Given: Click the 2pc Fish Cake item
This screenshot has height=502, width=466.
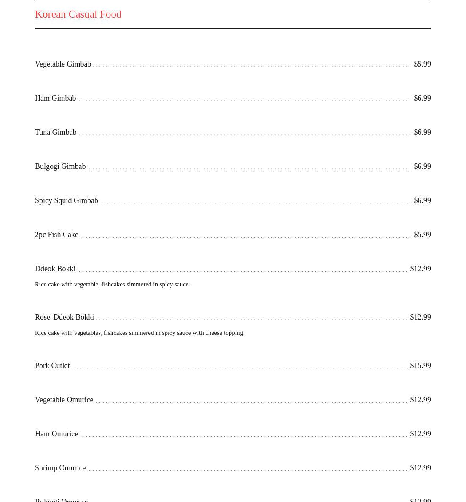Looking at the screenshot, I should (x=56, y=235).
